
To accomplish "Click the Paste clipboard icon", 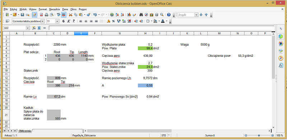I will point(81,15).
